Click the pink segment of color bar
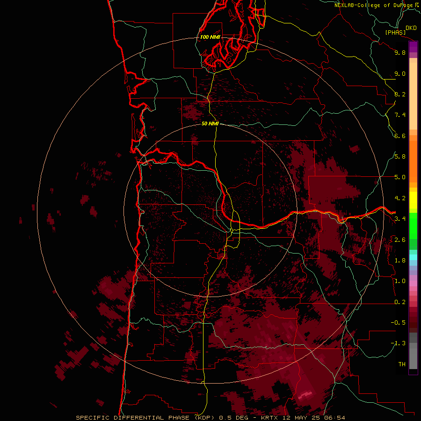The height and width of the screenshot is (421, 421). (413, 283)
